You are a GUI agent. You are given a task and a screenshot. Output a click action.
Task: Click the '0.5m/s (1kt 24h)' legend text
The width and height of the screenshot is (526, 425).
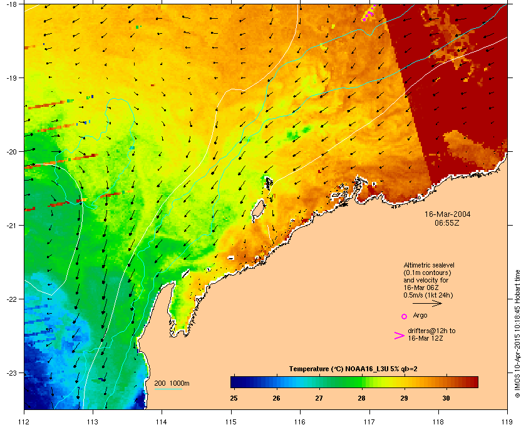(x=428, y=295)
